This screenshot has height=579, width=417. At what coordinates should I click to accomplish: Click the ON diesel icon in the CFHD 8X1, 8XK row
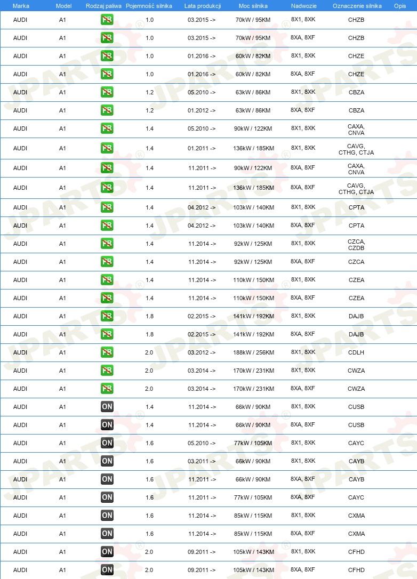(107, 551)
